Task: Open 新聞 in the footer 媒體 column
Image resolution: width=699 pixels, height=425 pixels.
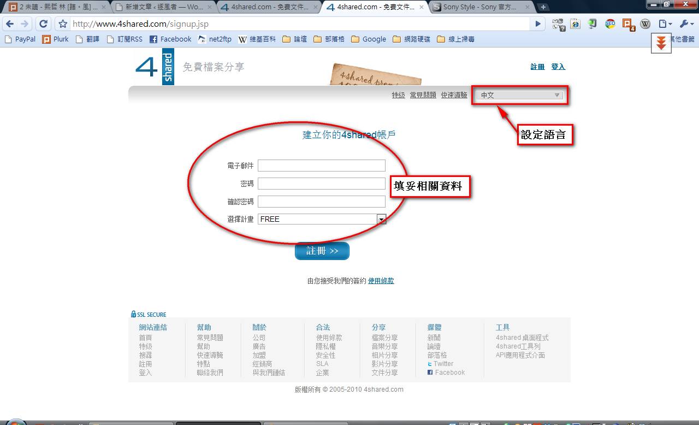Action: pos(434,338)
